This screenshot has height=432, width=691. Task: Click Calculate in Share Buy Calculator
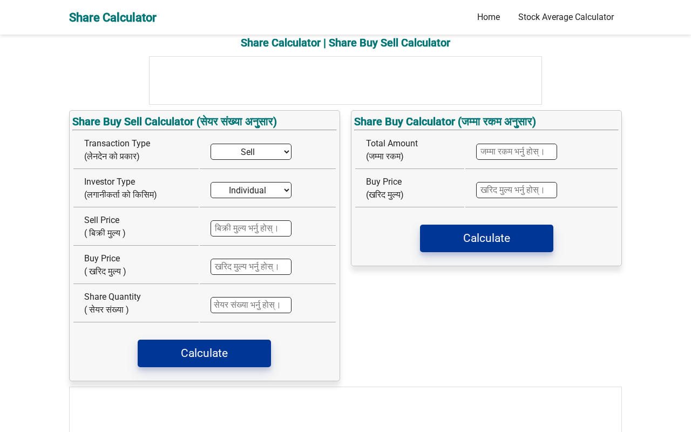[x=486, y=238]
